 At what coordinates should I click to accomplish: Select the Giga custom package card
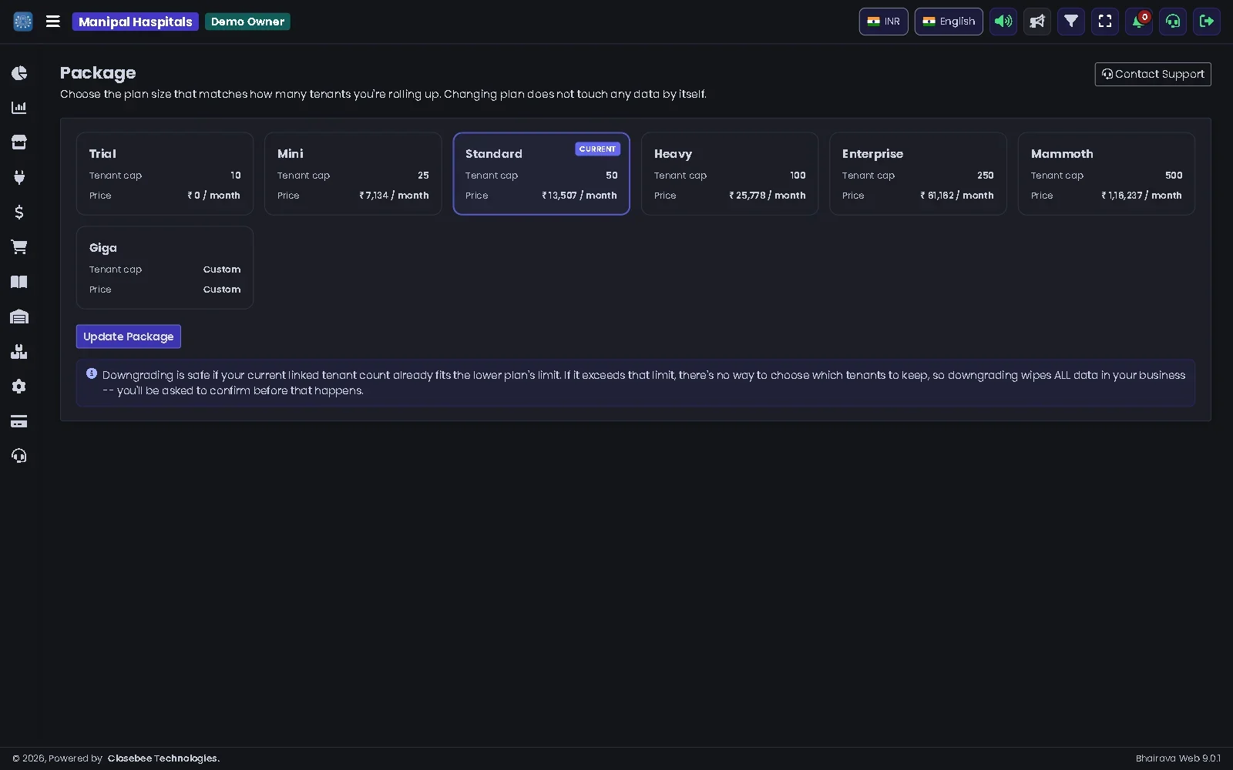(165, 267)
